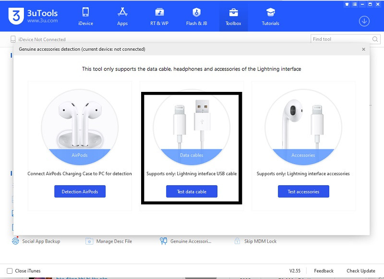This screenshot has height=279, width=384.
Task: Click the search magnifier icon
Action: 375,39
